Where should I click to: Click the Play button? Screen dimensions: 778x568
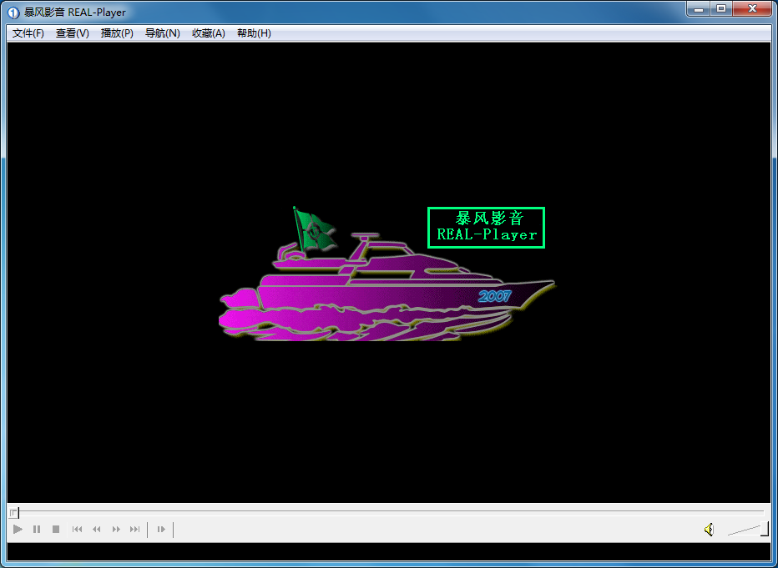point(18,530)
